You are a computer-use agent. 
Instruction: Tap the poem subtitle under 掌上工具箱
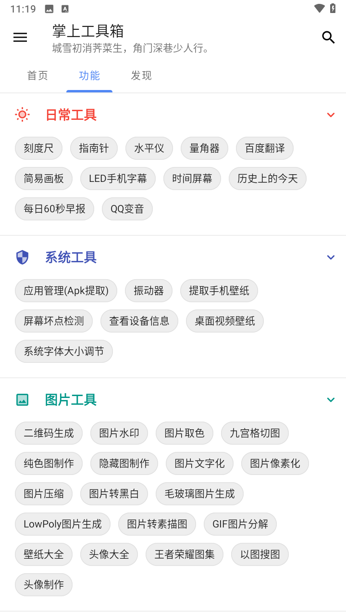[131, 48]
